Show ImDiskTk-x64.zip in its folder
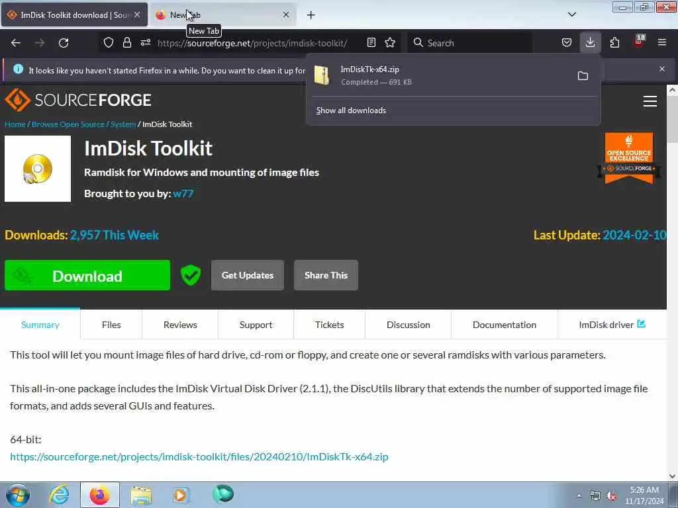Viewport: 678px width, 508px height. tap(583, 76)
